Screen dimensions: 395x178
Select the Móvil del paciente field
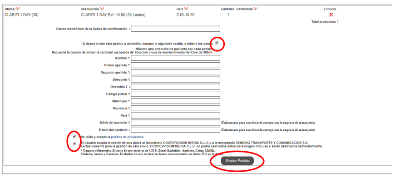pyautogui.click(x=176, y=123)
